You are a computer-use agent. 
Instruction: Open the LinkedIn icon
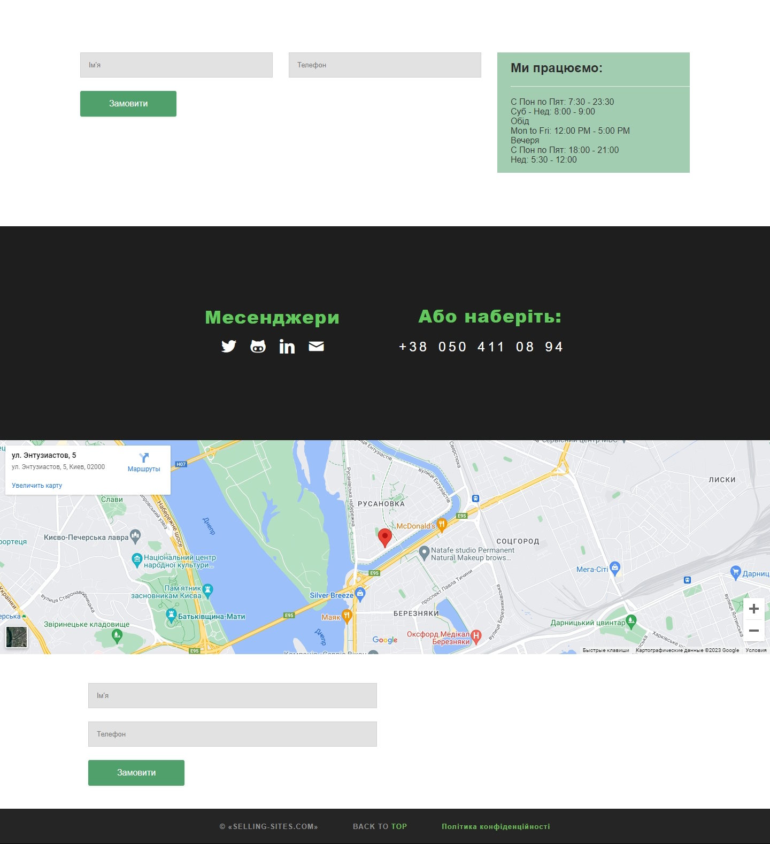[x=287, y=347]
